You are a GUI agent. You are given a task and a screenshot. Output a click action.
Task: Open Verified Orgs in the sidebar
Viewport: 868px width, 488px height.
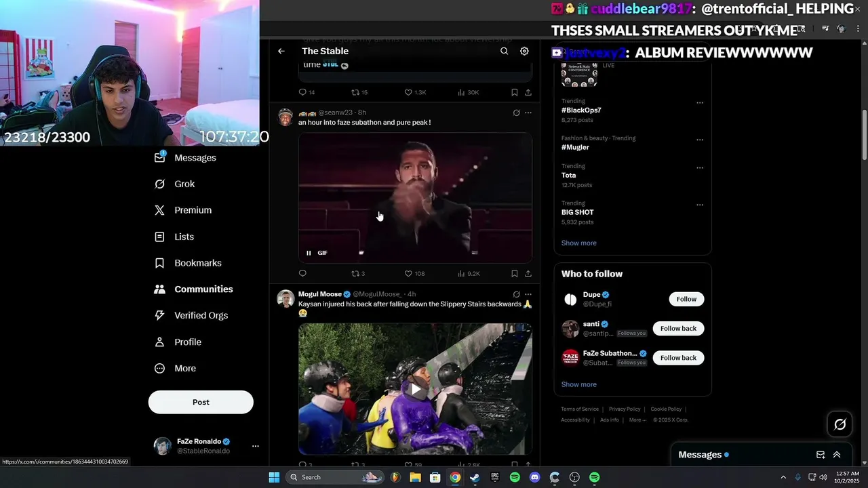(x=191, y=316)
